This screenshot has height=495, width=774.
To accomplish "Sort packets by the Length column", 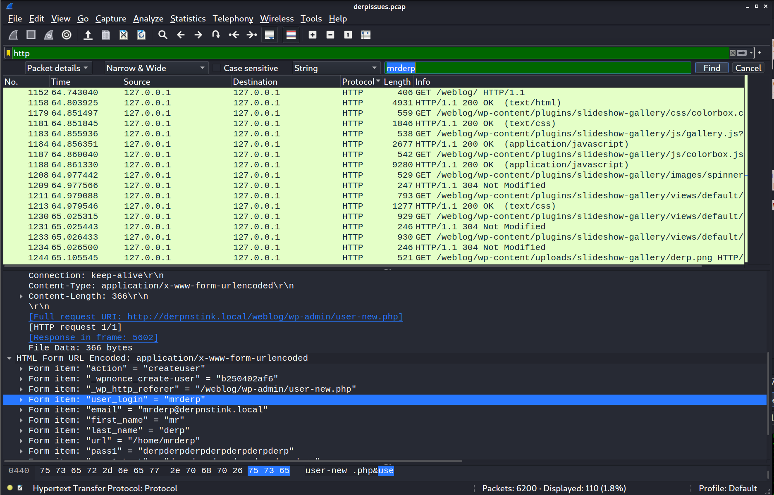I will (x=397, y=82).
